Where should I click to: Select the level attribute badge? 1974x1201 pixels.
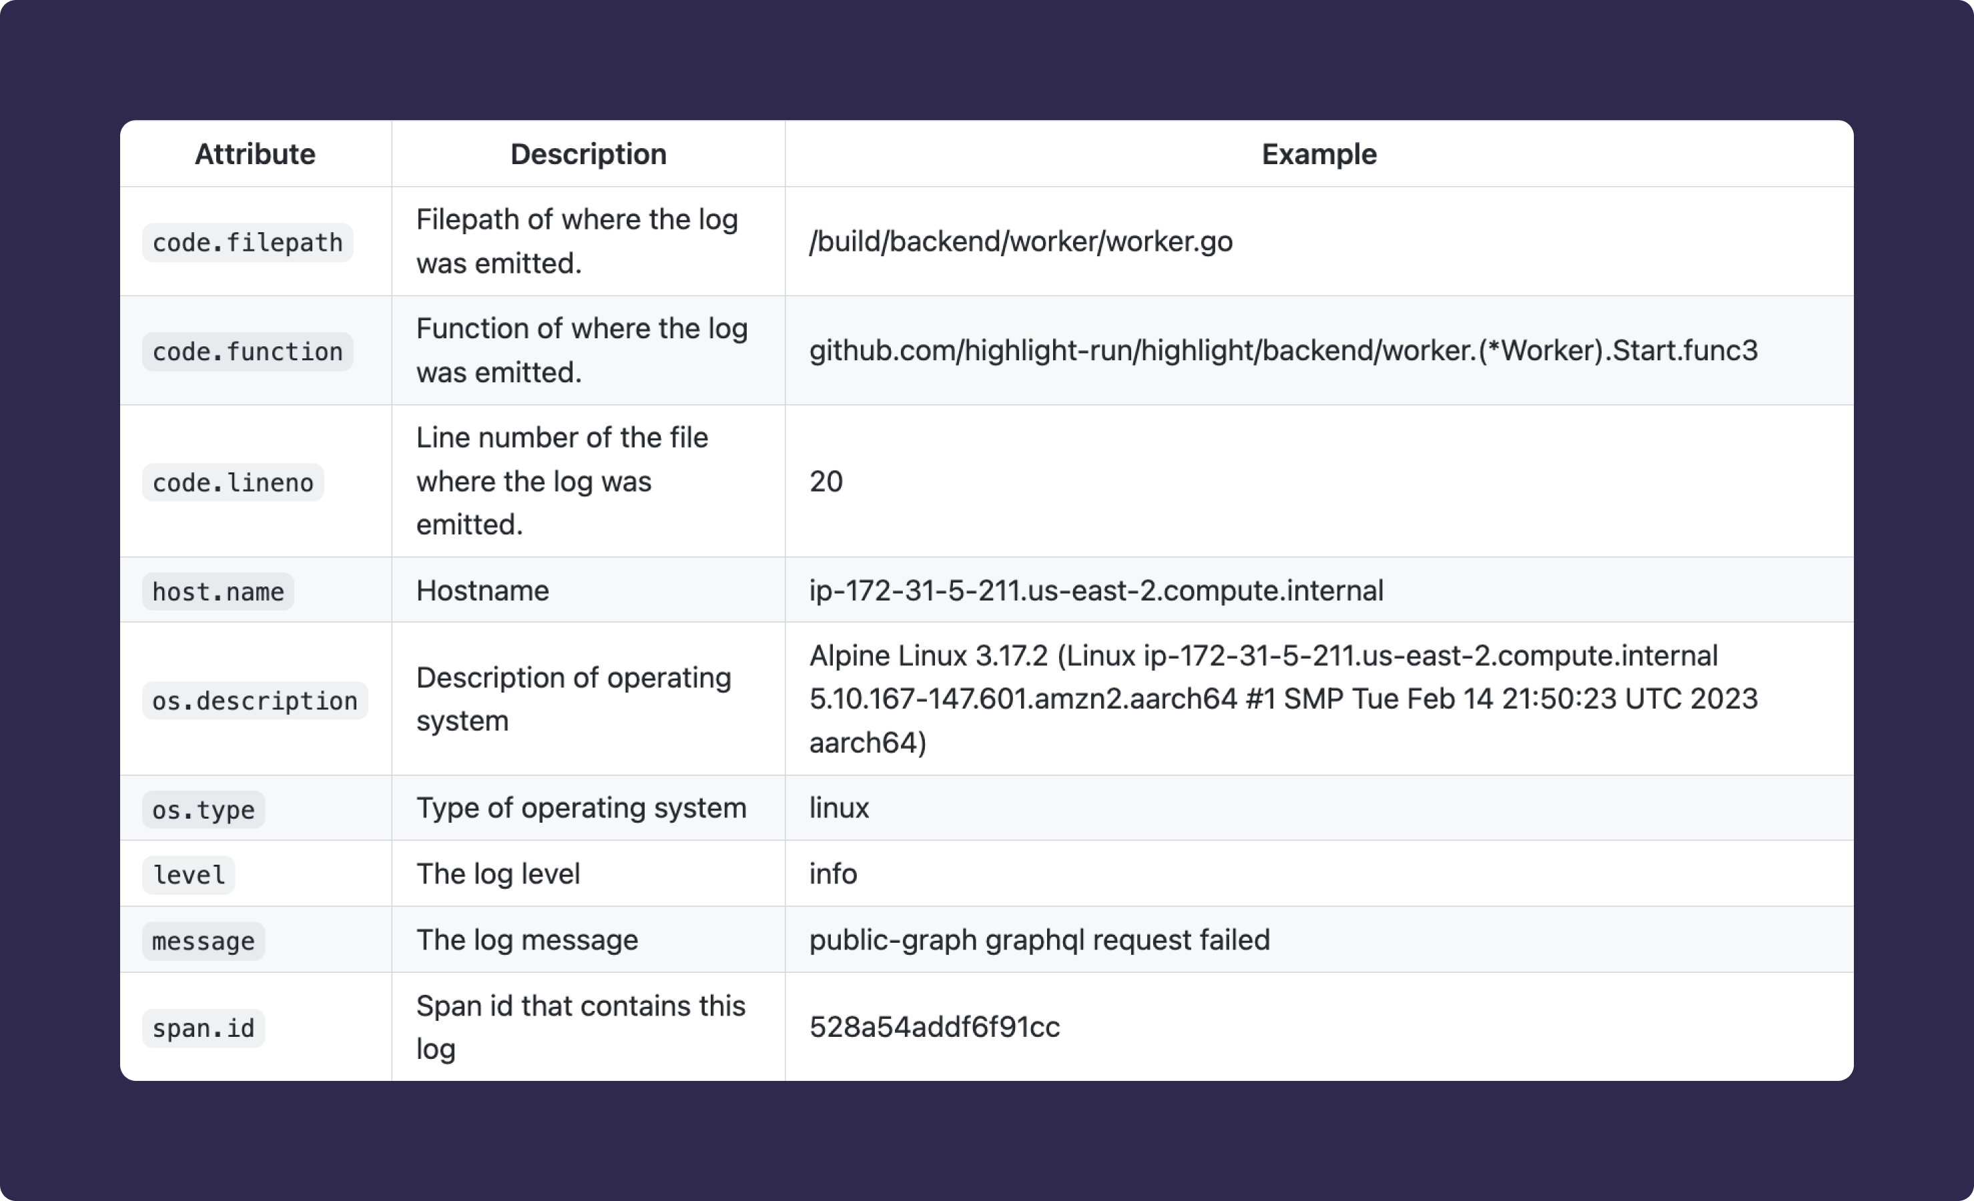coord(189,875)
